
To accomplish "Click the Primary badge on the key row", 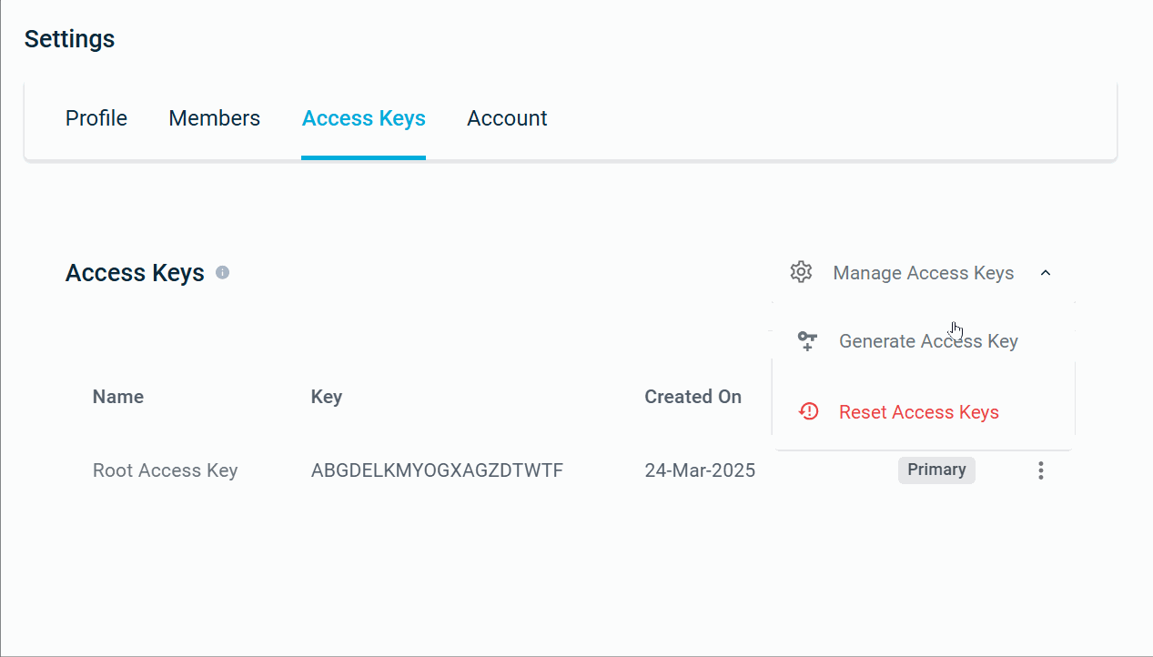I will [936, 470].
